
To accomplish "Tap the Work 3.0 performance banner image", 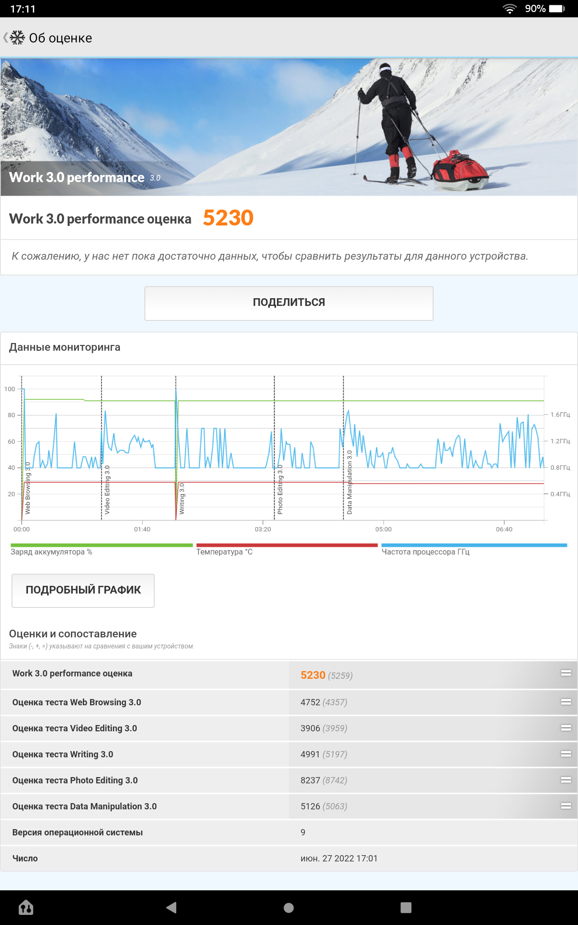I will tap(289, 127).
